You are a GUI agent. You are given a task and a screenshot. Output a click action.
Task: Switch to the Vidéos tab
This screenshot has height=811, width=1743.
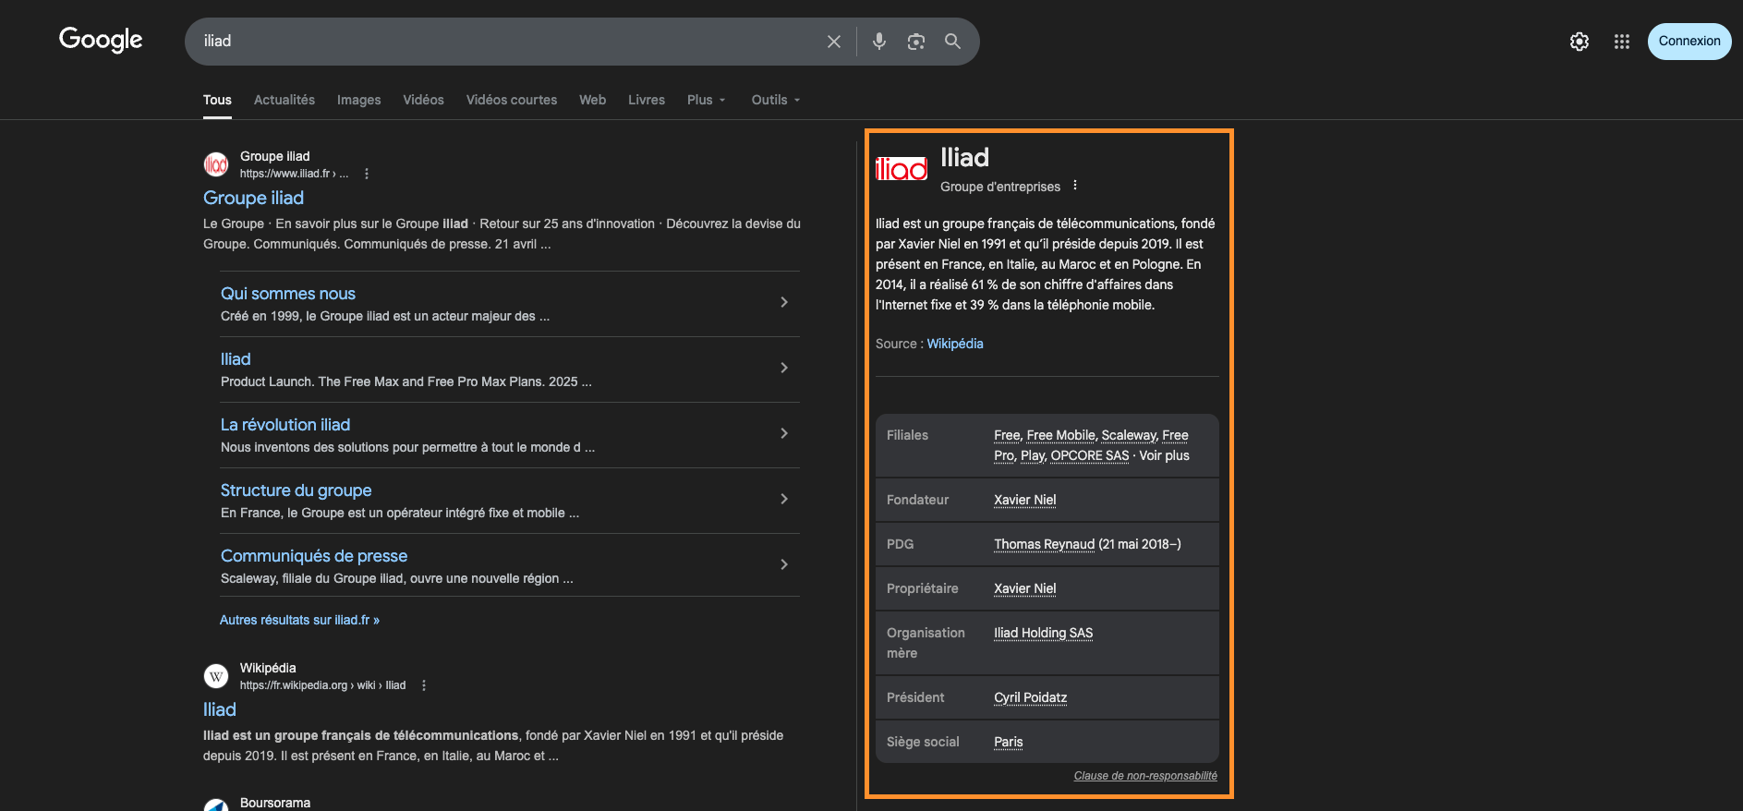click(x=423, y=100)
